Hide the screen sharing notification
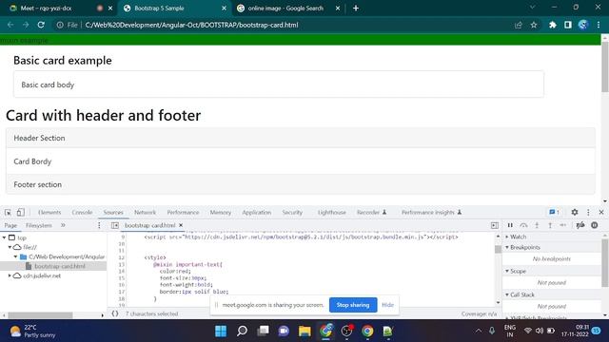609x342 pixels. pos(387,305)
